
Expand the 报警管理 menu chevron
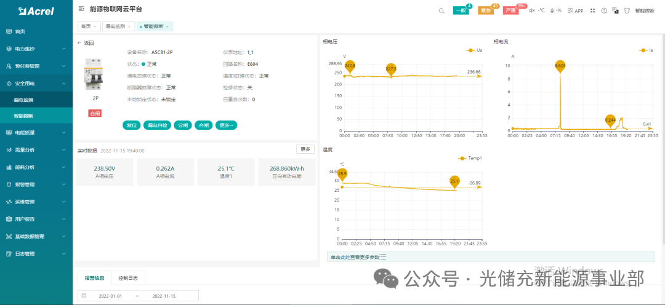point(63,184)
